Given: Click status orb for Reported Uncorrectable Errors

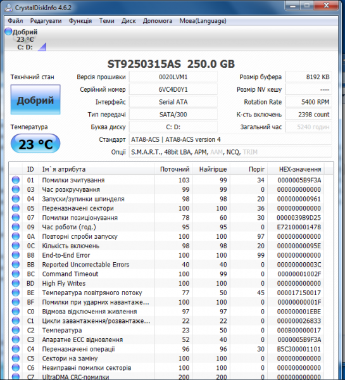Looking at the screenshot, I should click(x=16, y=264).
